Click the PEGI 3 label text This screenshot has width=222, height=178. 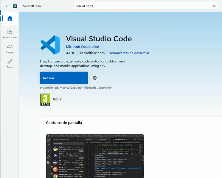(x=57, y=100)
